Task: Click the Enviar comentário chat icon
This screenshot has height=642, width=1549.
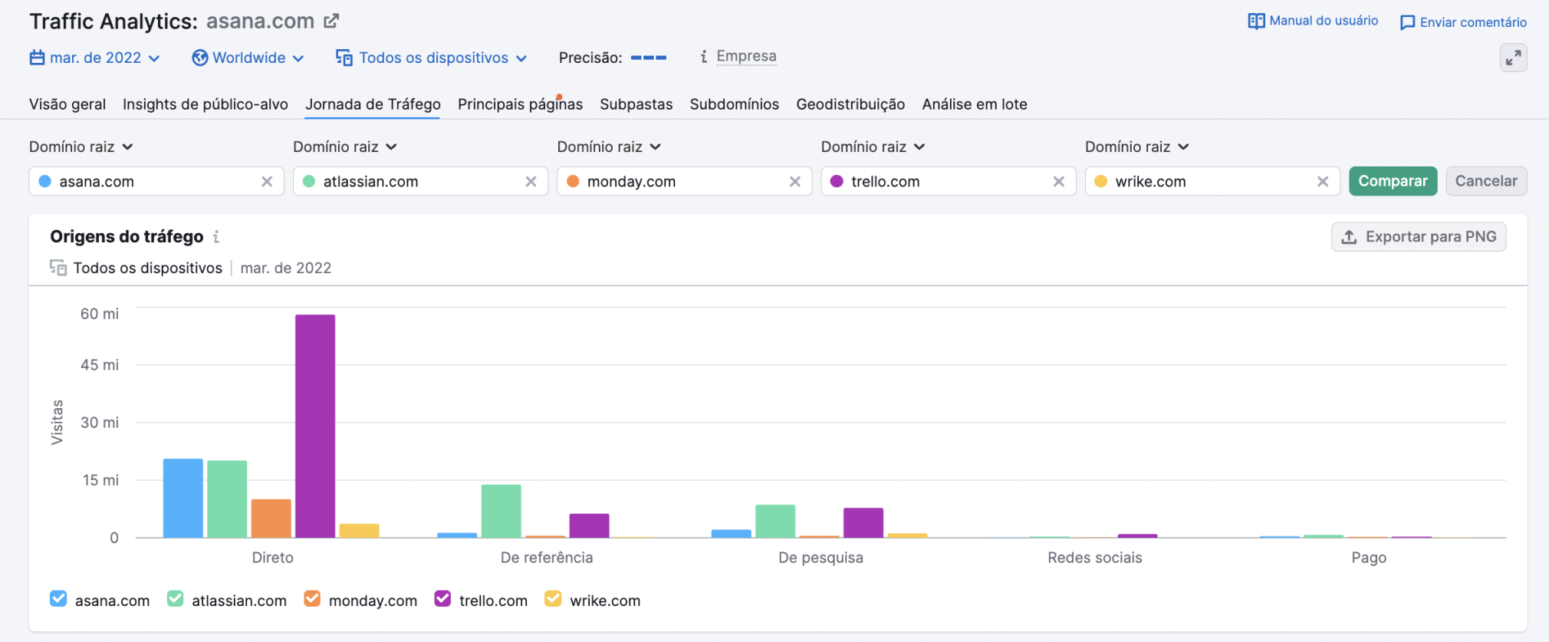Action: (x=1407, y=23)
